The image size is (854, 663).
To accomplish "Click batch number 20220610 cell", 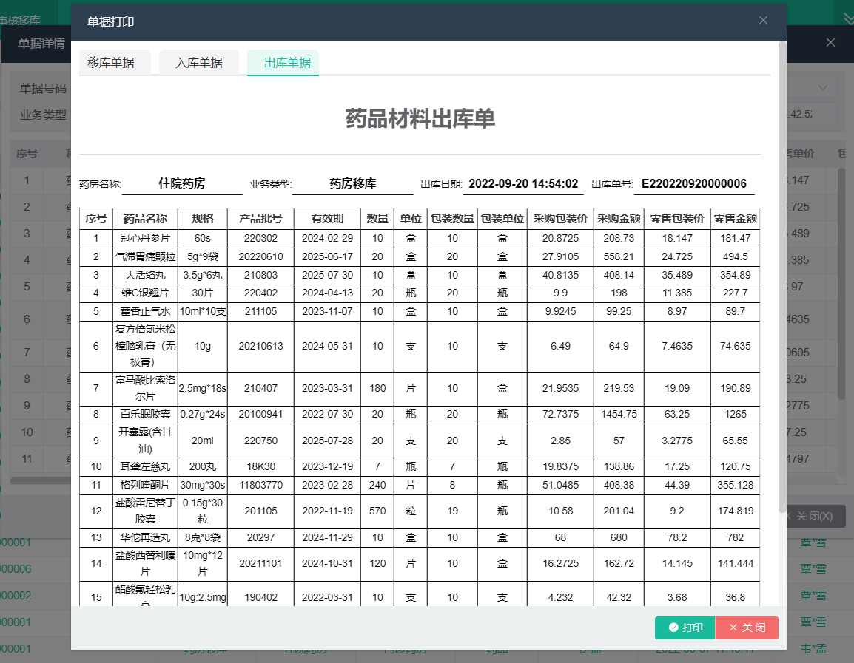I will (x=260, y=256).
